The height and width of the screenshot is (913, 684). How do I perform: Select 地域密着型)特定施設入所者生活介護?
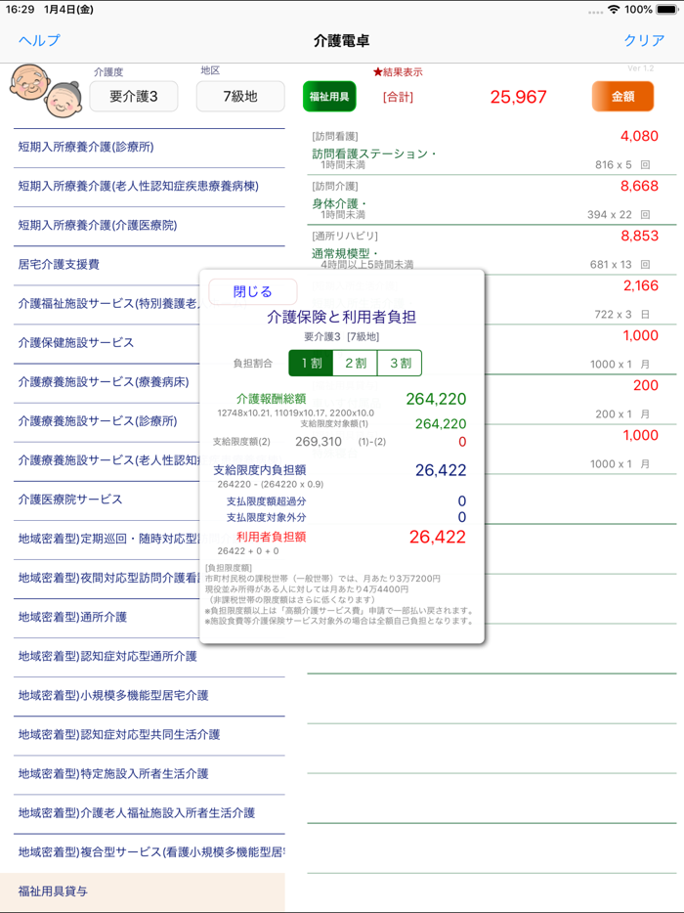point(150,774)
